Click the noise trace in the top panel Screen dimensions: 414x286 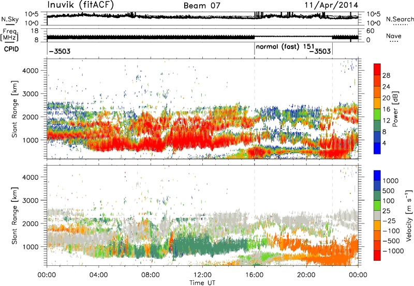click(x=202, y=17)
